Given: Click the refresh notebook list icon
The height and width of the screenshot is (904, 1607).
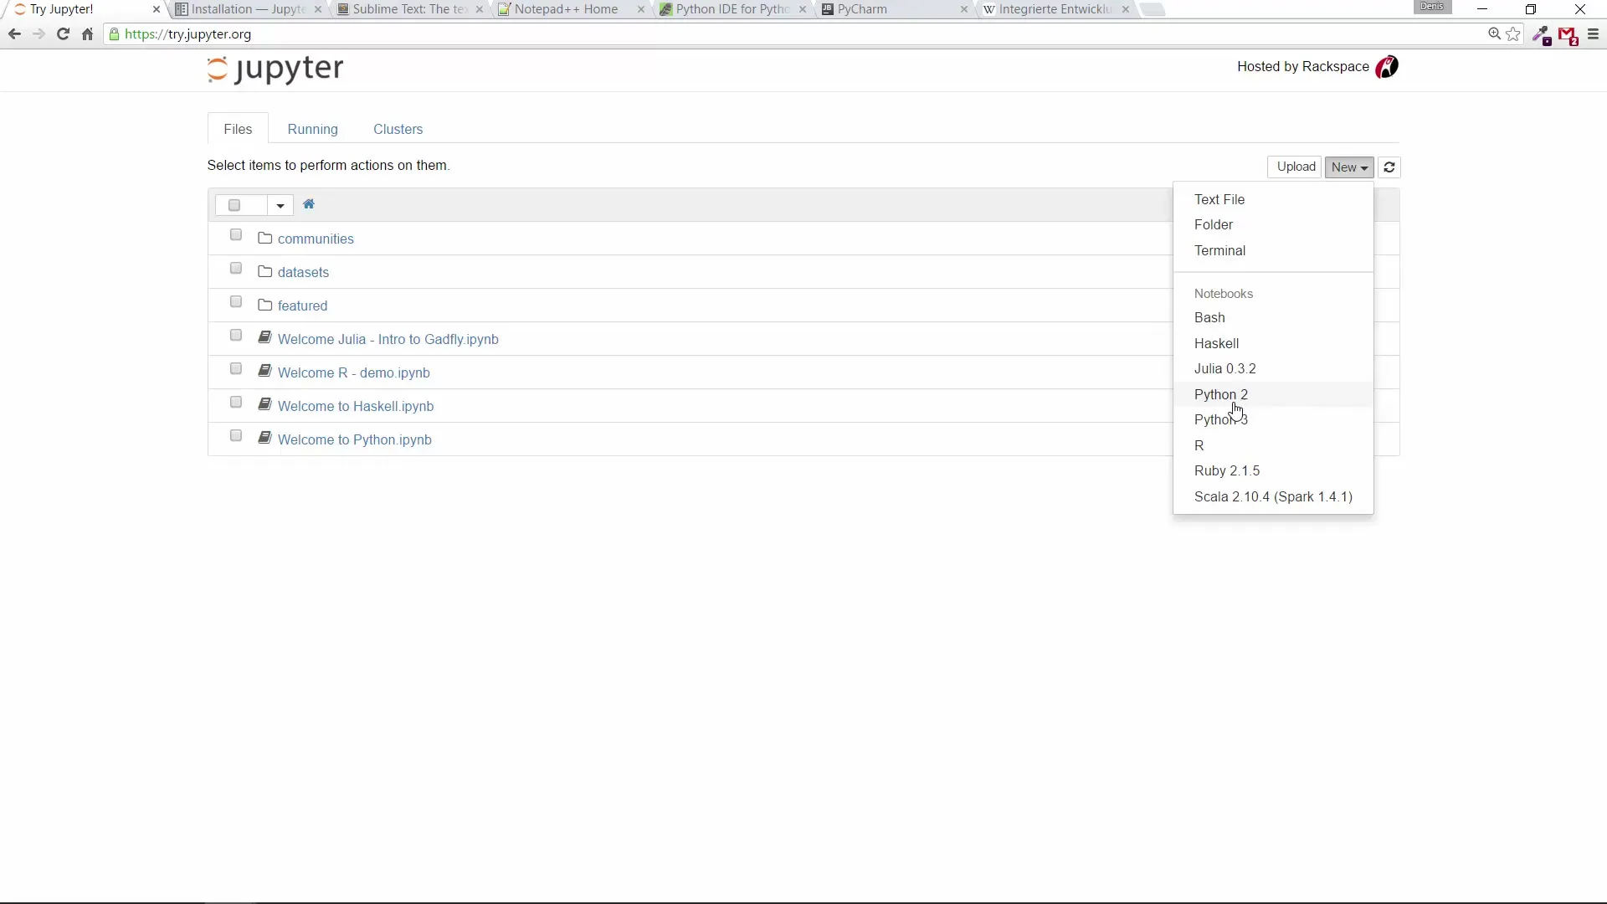Looking at the screenshot, I should tap(1389, 167).
